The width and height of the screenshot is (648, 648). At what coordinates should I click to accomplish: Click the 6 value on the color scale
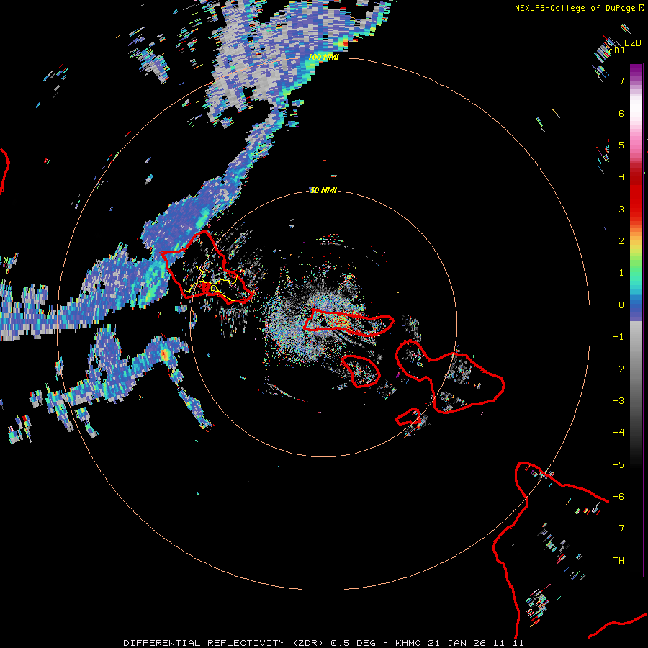[621, 113]
